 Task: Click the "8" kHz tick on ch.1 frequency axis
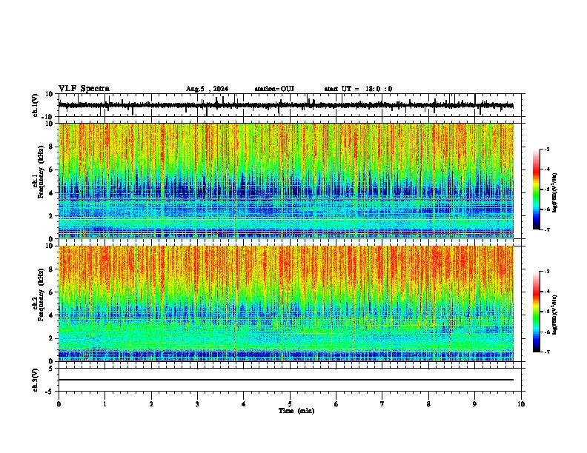tap(51, 147)
